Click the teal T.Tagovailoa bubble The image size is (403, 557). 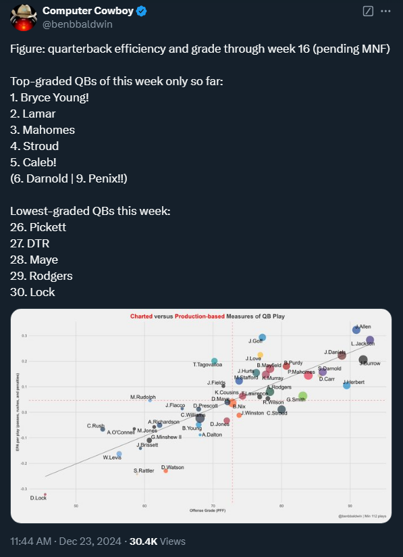click(214, 361)
